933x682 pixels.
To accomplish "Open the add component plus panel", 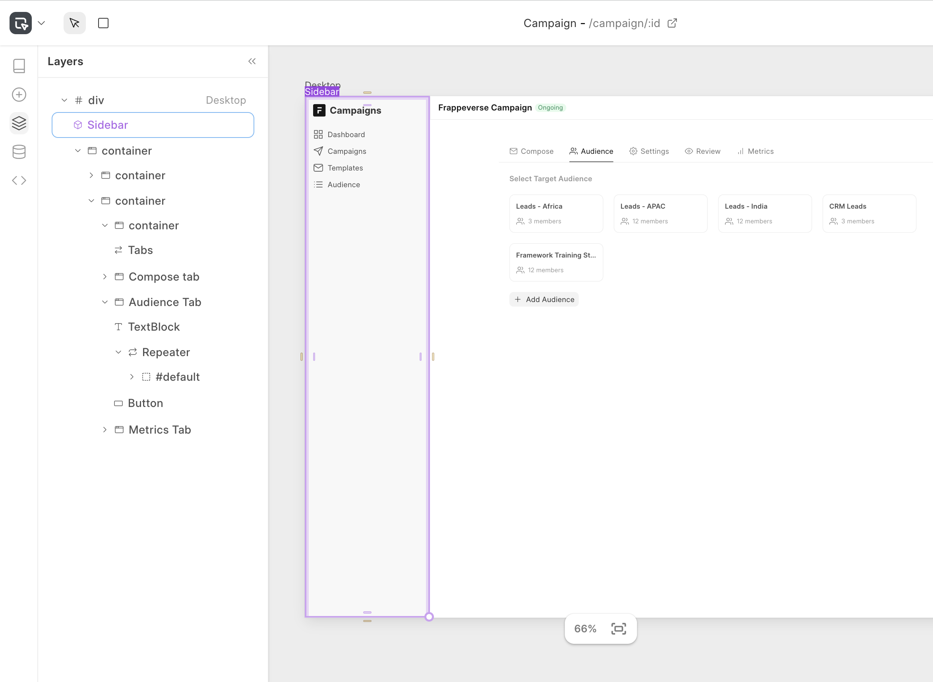I will click(19, 95).
